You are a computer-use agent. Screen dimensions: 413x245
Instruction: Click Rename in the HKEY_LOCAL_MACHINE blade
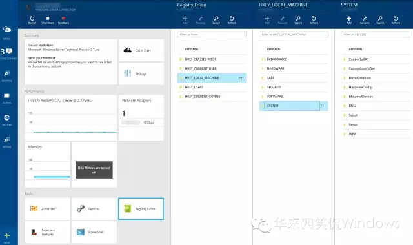click(283, 20)
